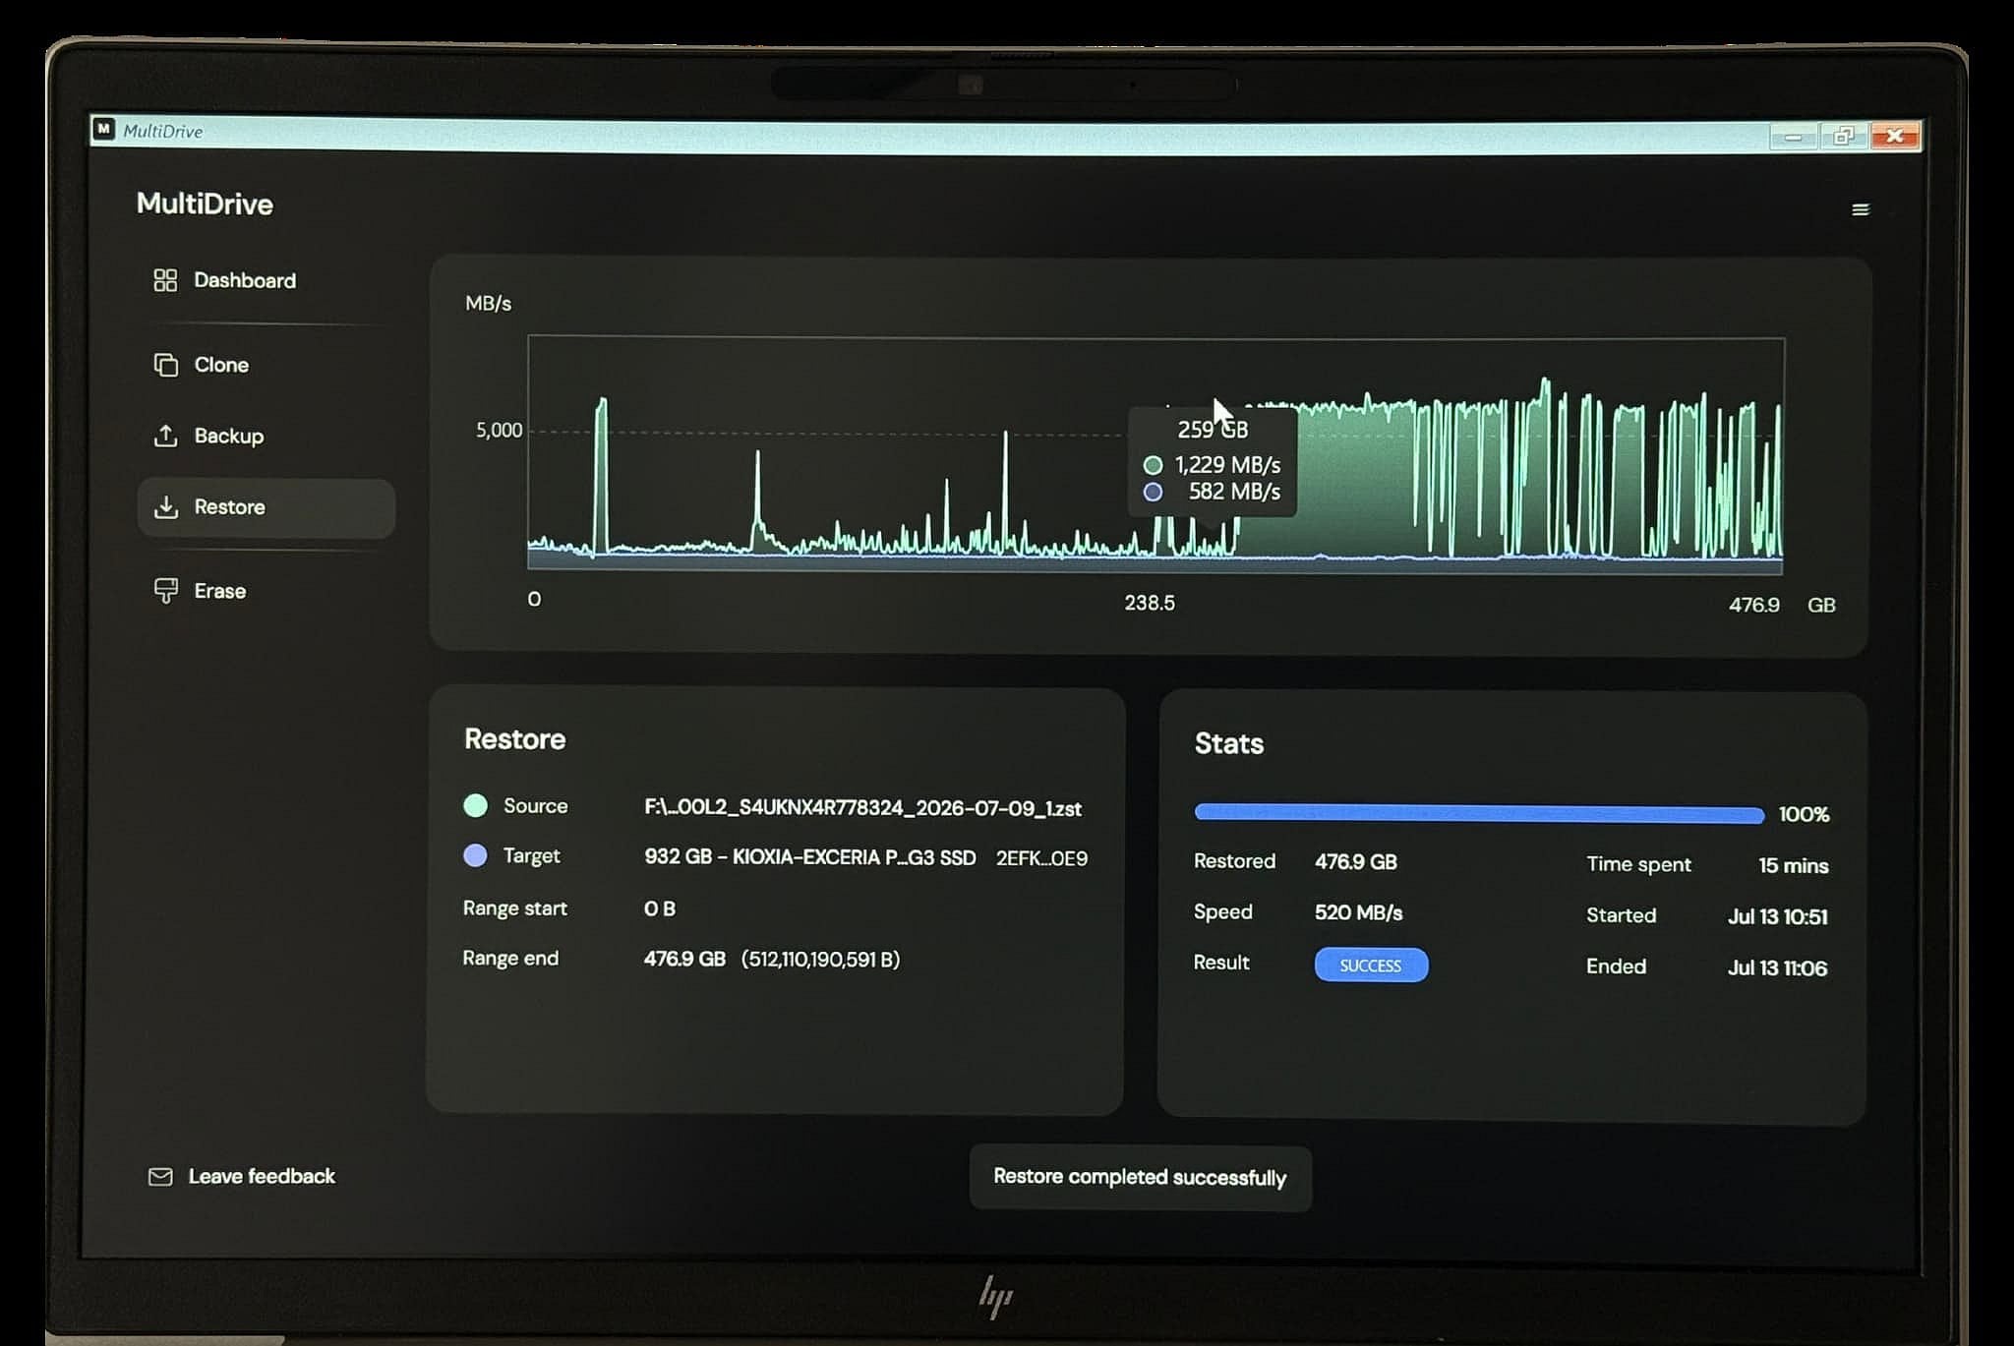Click the Leave feedback envelope icon
The width and height of the screenshot is (2014, 1346).
160,1177
